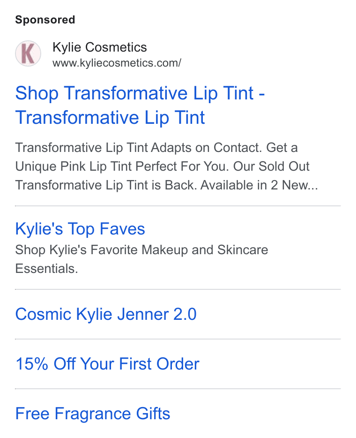
Task: Select the Kylie Cosmetics advertiser name
Action: point(100,47)
